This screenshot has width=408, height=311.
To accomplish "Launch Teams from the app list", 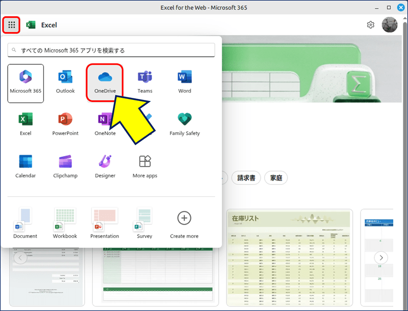I will pyautogui.click(x=145, y=82).
